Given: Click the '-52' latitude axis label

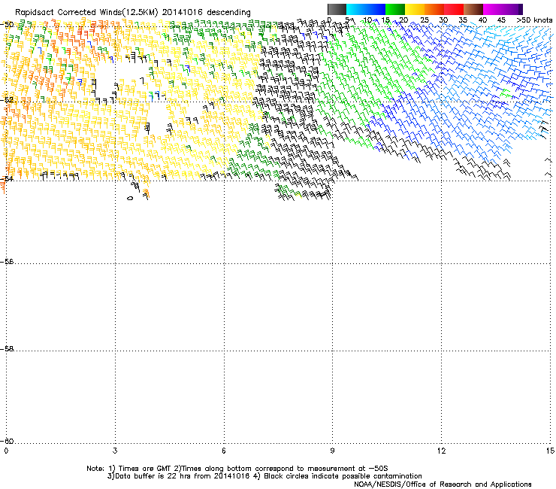Looking at the screenshot, I should (7, 100).
